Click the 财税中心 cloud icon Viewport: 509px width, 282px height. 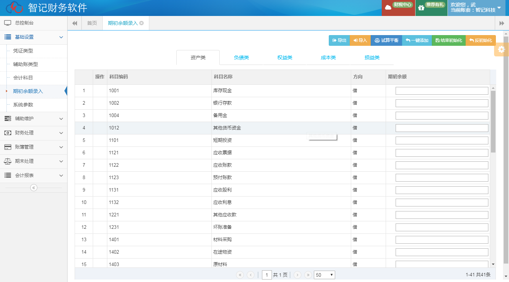click(388, 8)
